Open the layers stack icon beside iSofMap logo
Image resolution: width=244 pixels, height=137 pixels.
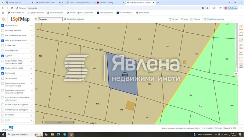[x=4, y=19]
